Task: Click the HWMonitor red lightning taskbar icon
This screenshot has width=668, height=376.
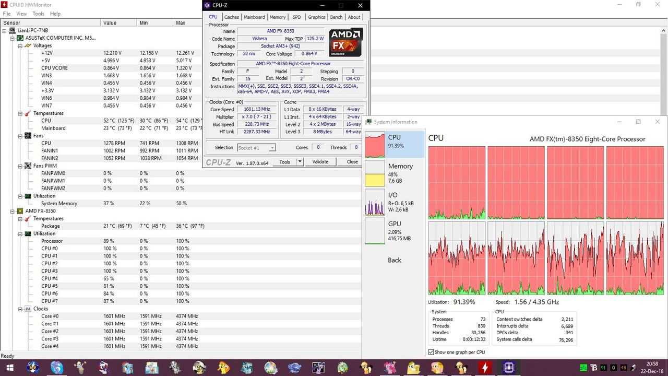Action: [485, 368]
